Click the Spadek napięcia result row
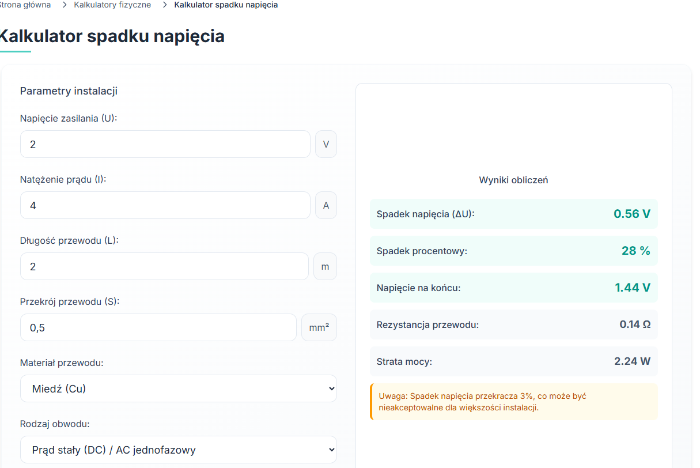The height and width of the screenshot is (468, 700). 513,214
